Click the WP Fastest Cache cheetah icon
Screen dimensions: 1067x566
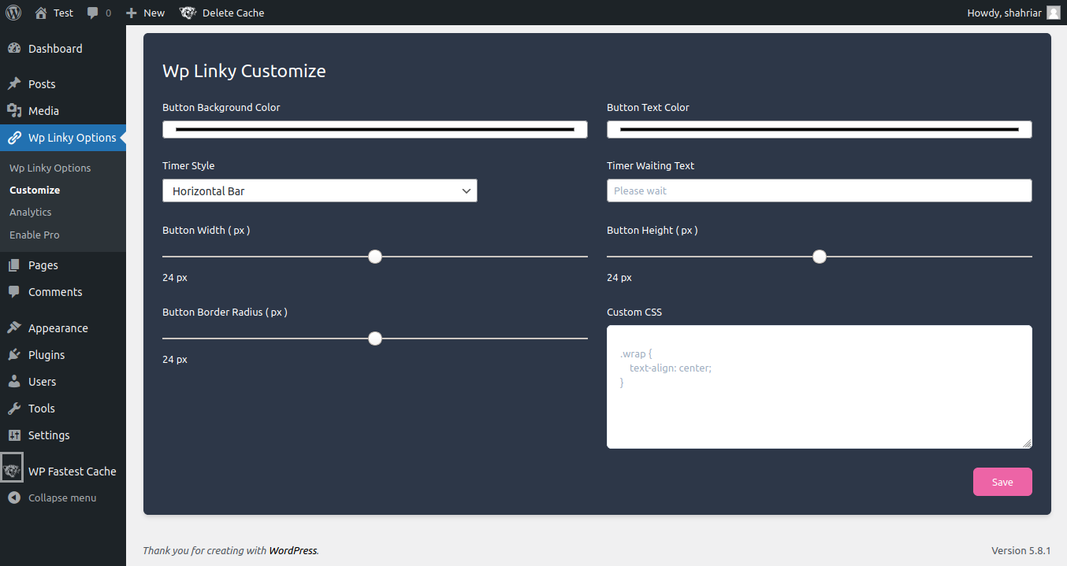coord(12,471)
